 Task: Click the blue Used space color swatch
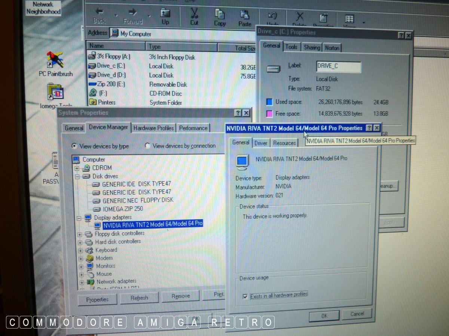269,102
